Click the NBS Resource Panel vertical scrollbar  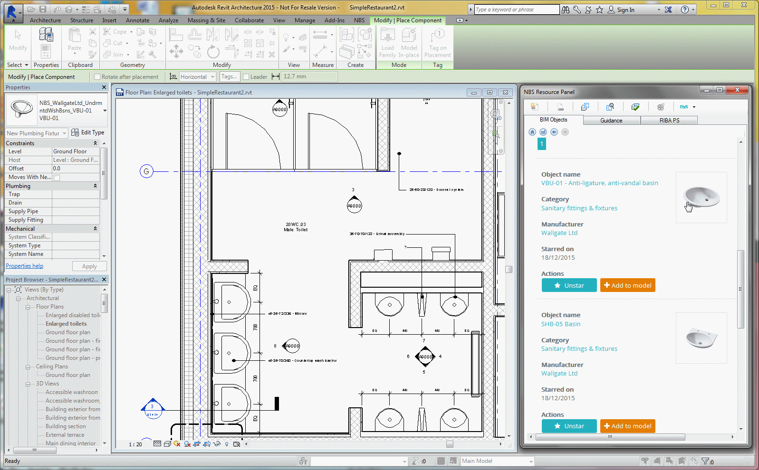pyautogui.click(x=740, y=289)
